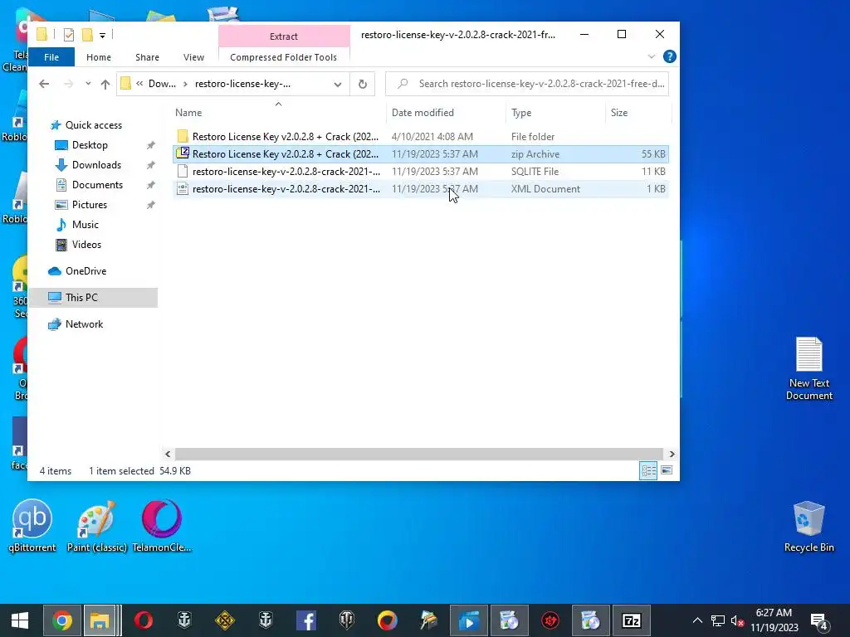Open Google Chrome from the taskbar
Viewport: 850px width, 637px height.
point(62,620)
